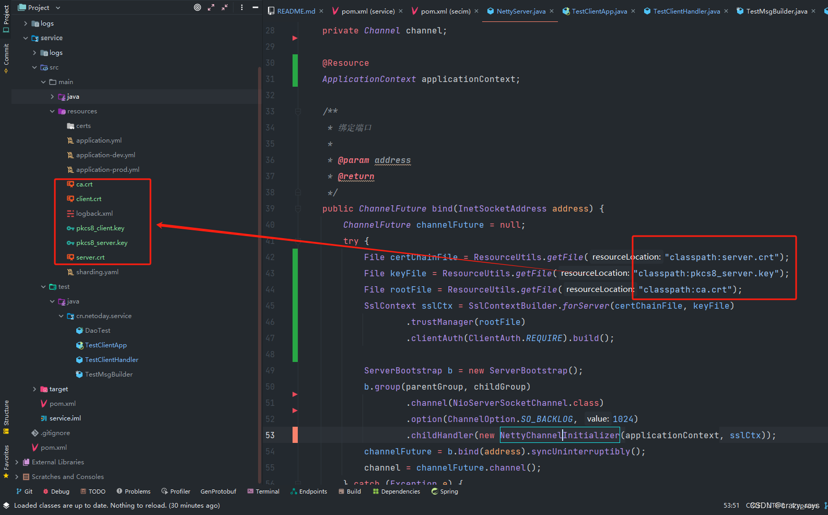Open the Dependencies tool window
This screenshot has height=515, width=828.
396,491
